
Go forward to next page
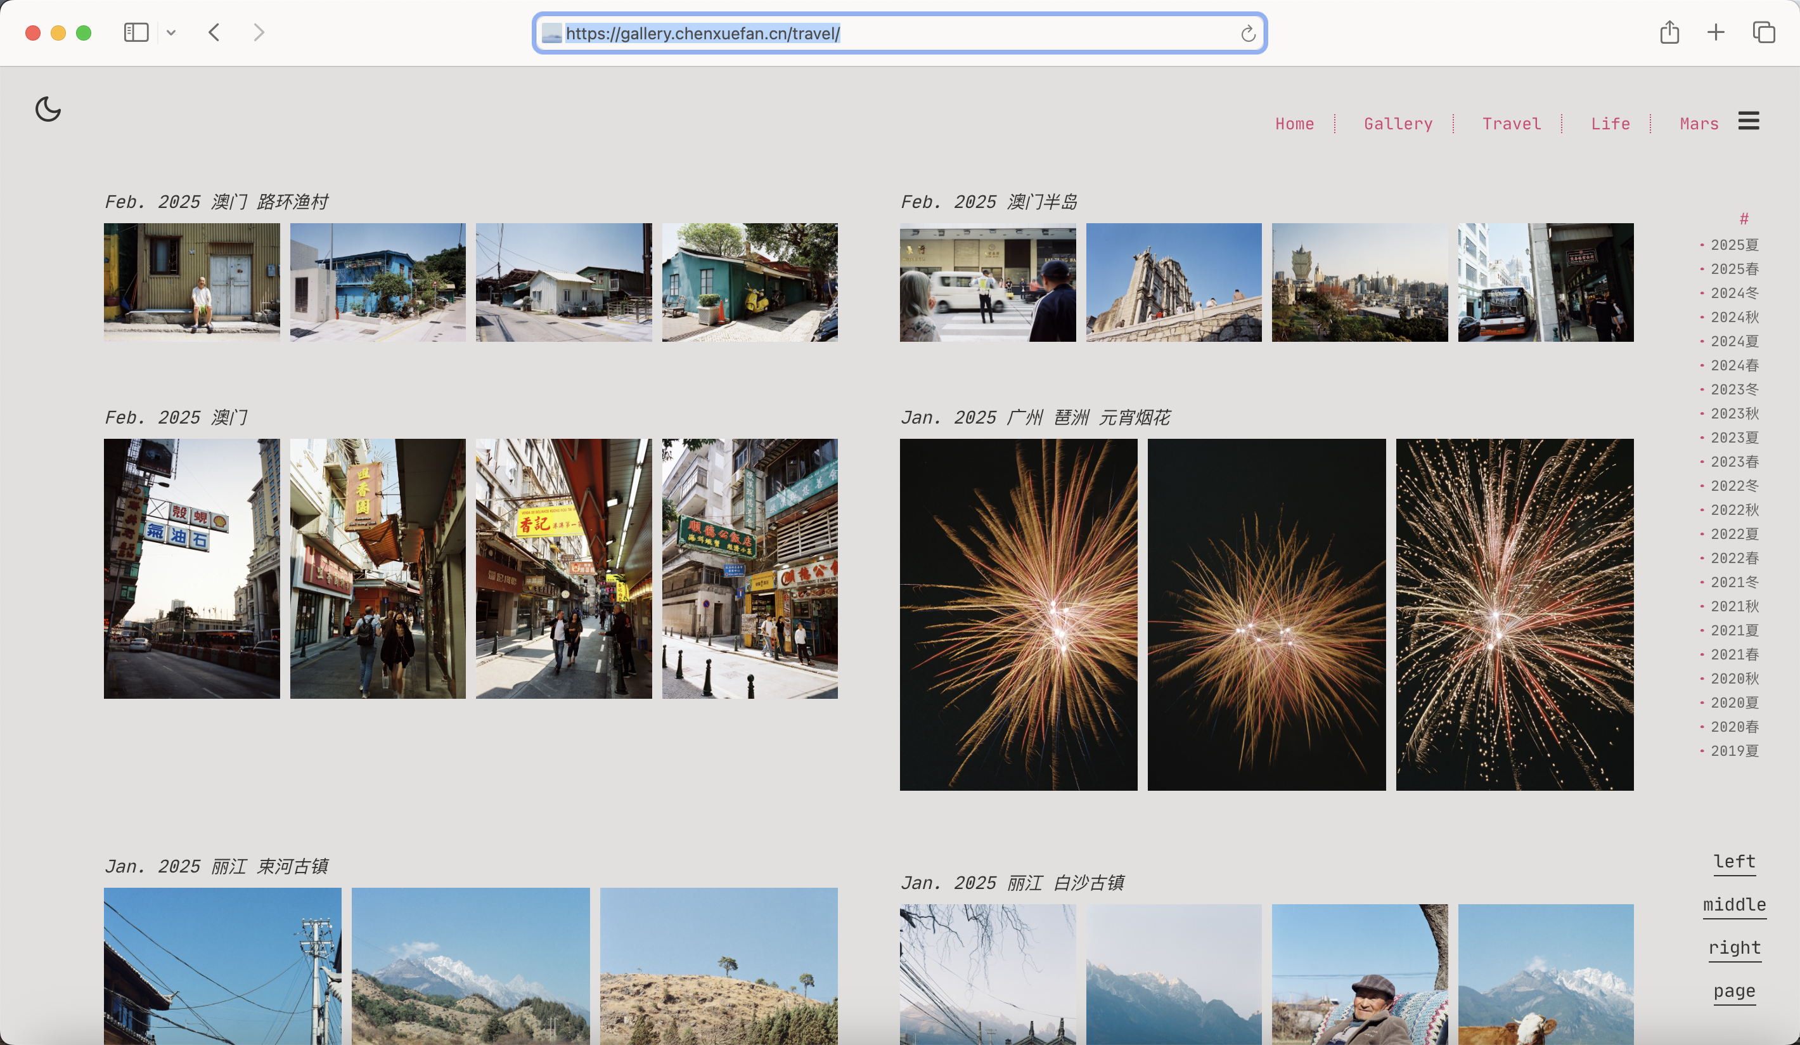coord(259,33)
